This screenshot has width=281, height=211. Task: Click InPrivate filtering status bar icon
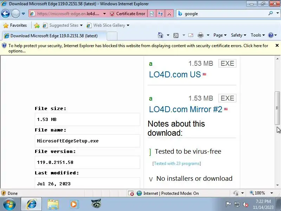(236, 193)
